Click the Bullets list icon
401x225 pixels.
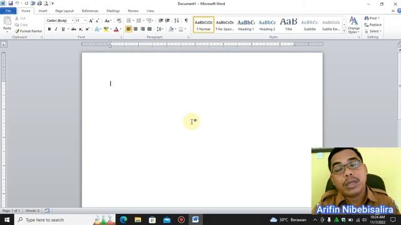pyautogui.click(x=128, y=21)
